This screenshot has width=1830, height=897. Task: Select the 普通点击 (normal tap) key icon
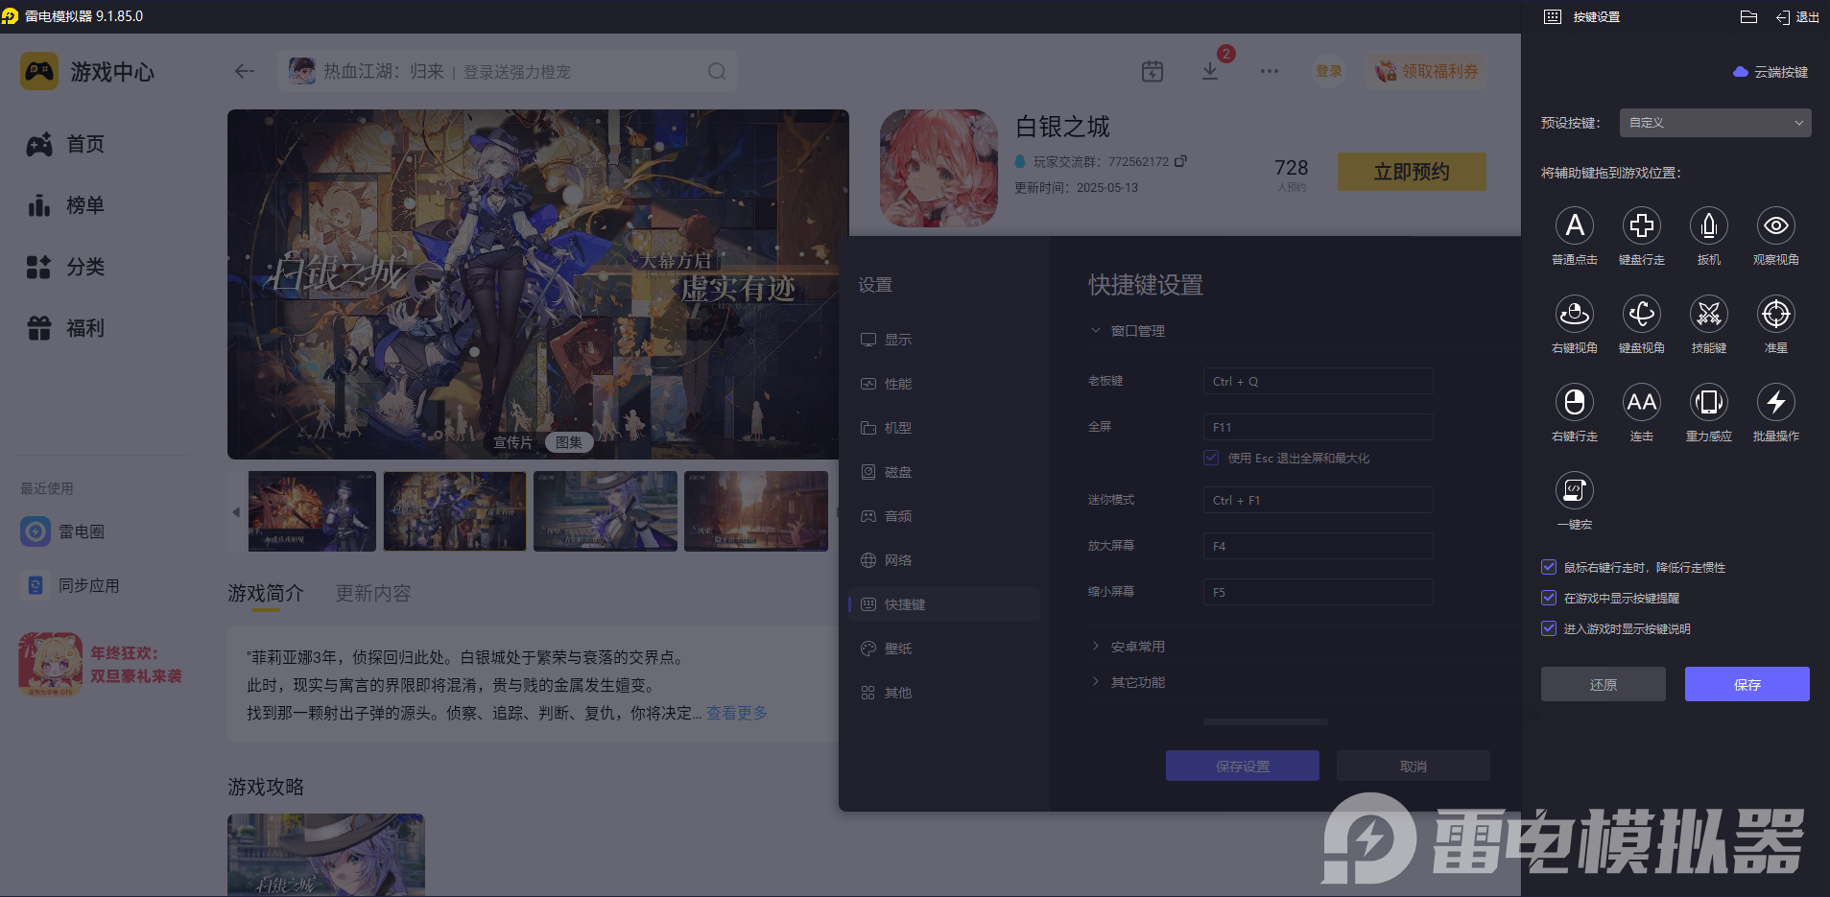[1575, 225]
